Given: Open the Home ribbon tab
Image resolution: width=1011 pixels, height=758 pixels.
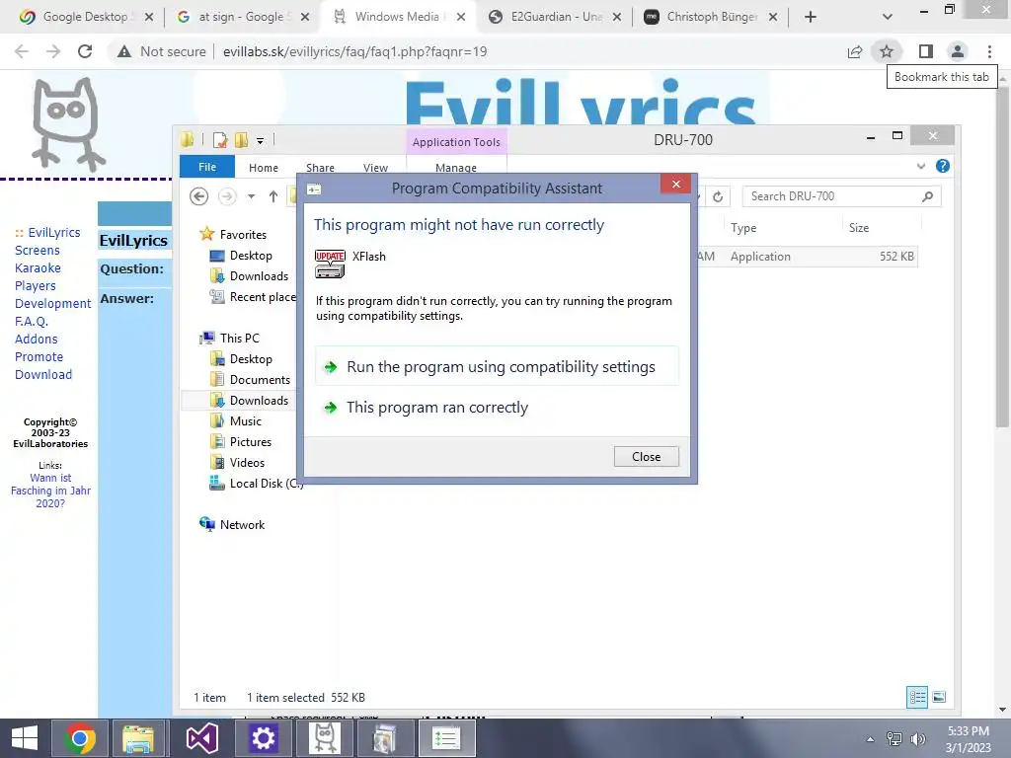Looking at the screenshot, I should pos(263,168).
